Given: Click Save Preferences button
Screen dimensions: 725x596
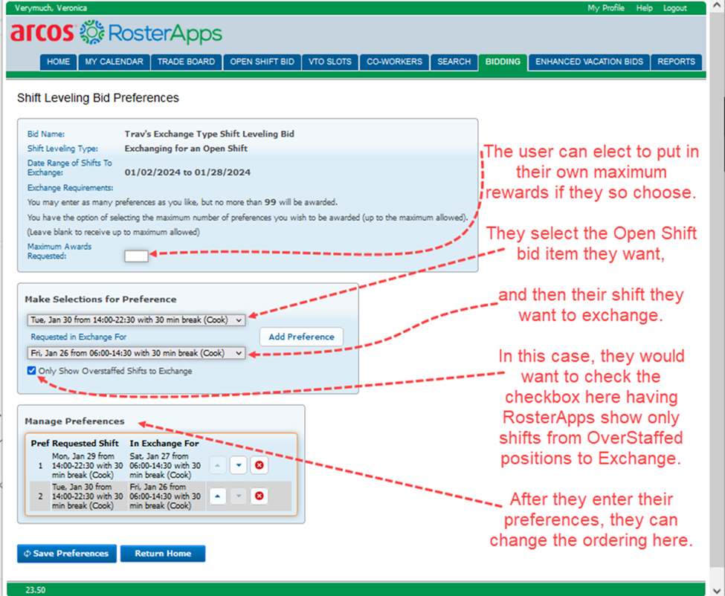Looking at the screenshot, I should point(67,554).
